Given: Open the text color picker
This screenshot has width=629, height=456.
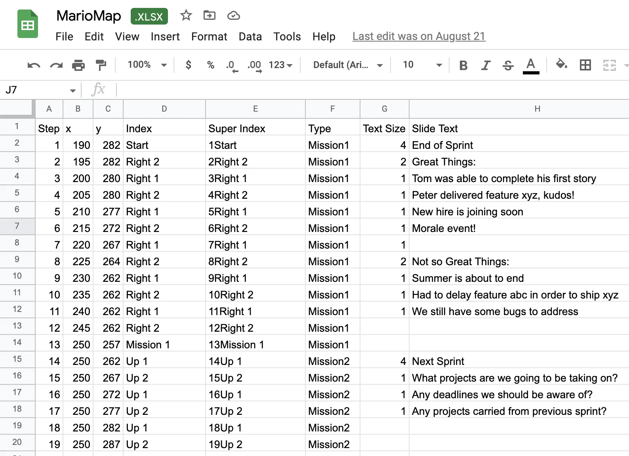Looking at the screenshot, I should (x=531, y=66).
